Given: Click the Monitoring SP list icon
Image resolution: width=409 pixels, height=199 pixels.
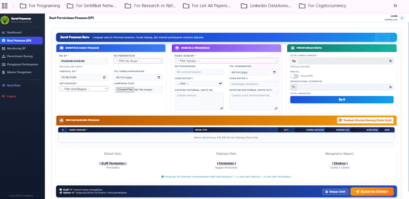Looking at the screenshot, I should click(x=4, y=48).
